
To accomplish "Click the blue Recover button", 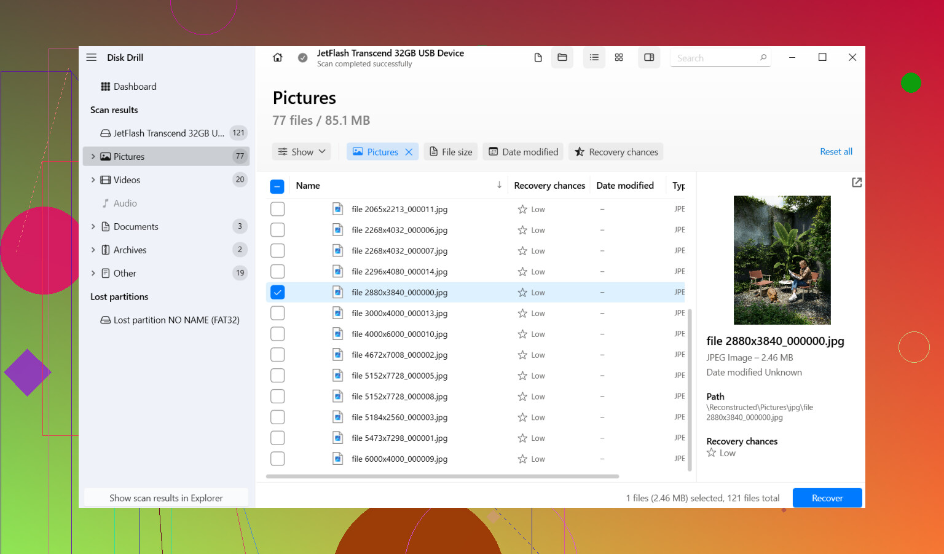I will [x=827, y=498].
